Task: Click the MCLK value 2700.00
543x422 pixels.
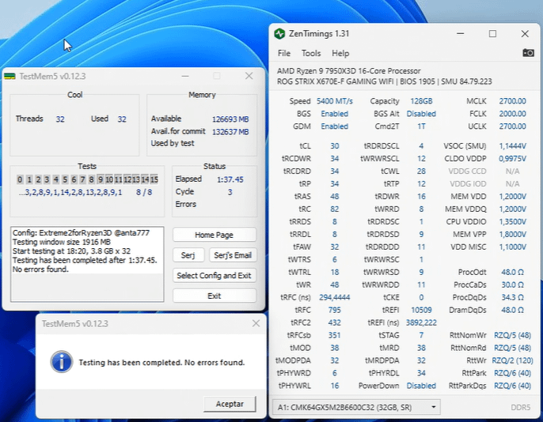Action: click(x=512, y=101)
